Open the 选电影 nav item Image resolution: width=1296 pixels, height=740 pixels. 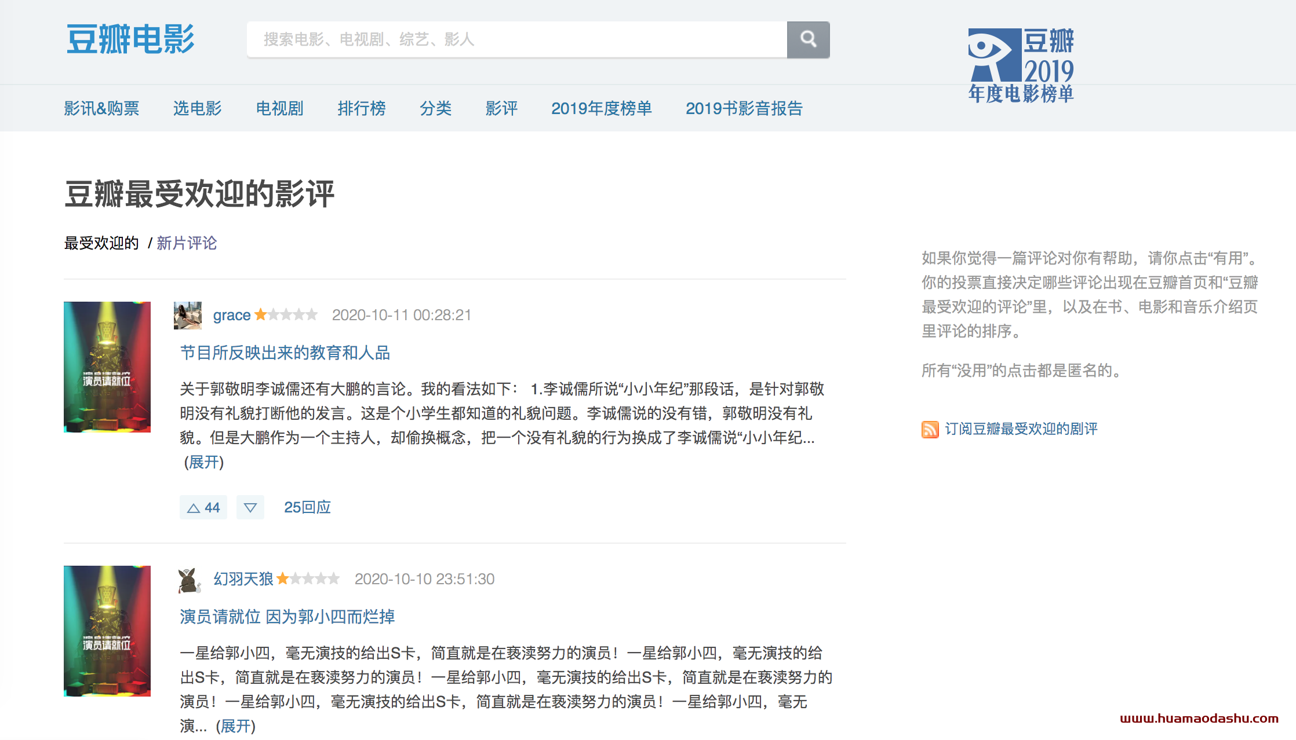tap(197, 108)
